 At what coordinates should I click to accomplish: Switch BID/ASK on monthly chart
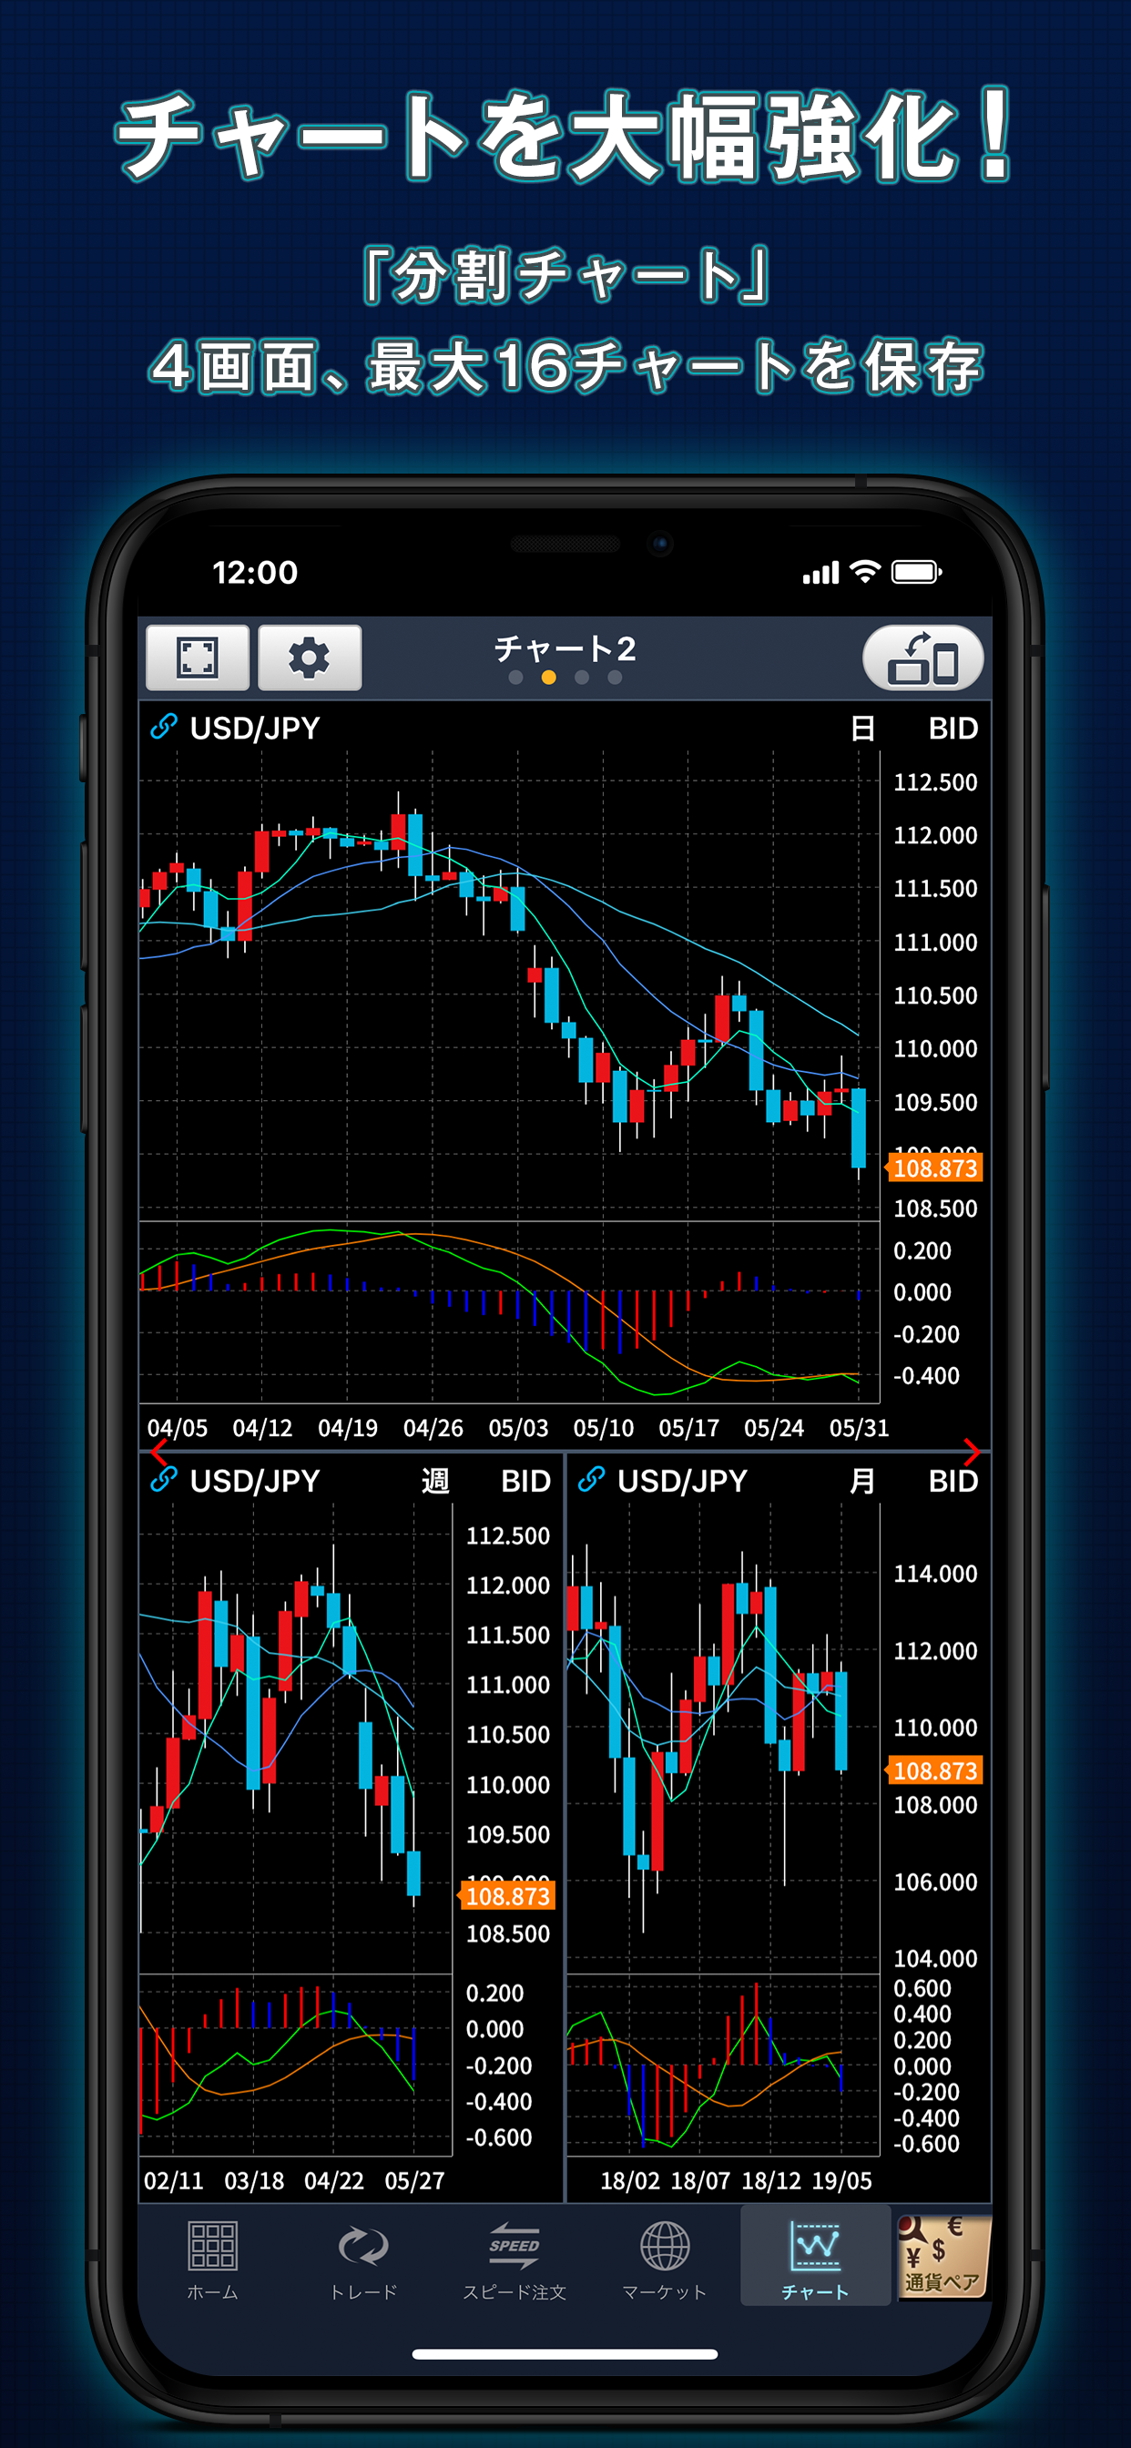point(953,1481)
